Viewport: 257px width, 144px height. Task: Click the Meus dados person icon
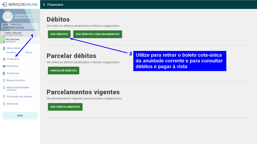4,48
